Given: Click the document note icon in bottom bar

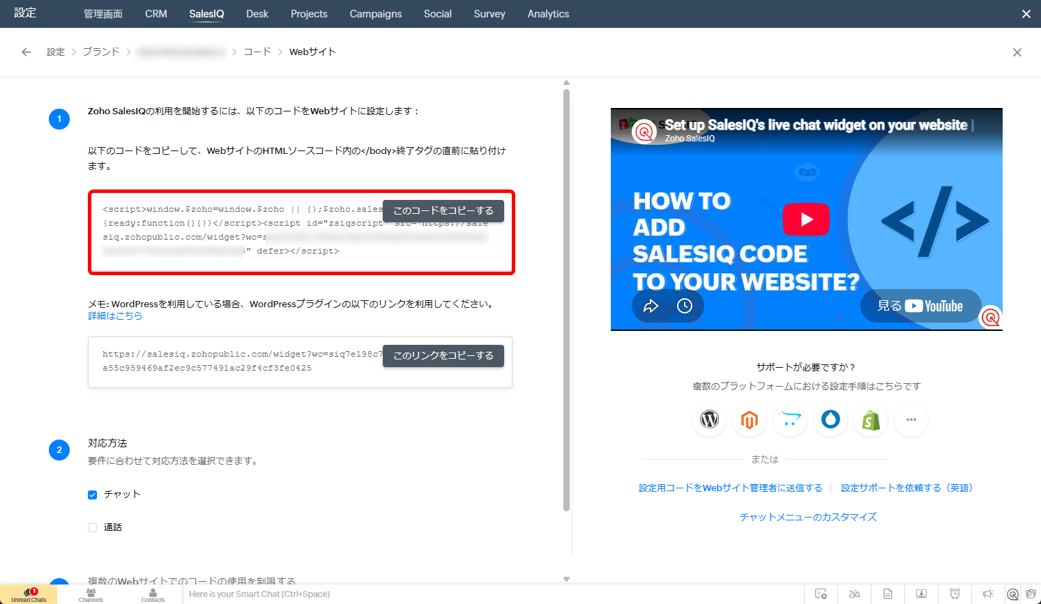Looking at the screenshot, I should click(888, 594).
